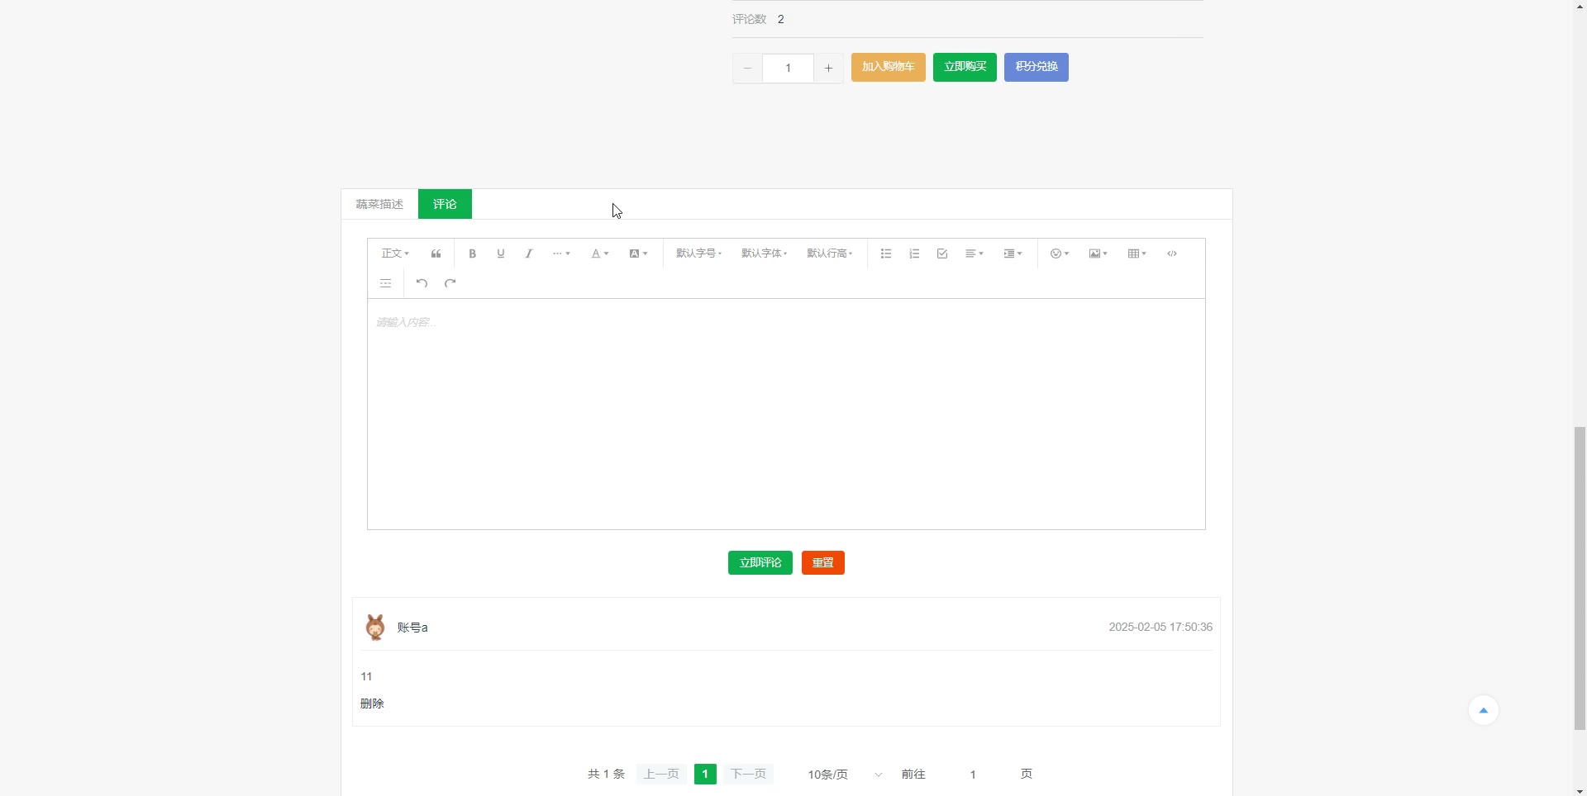1587x796 pixels.
Task: Undo the last editor action
Action: coord(422,283)
